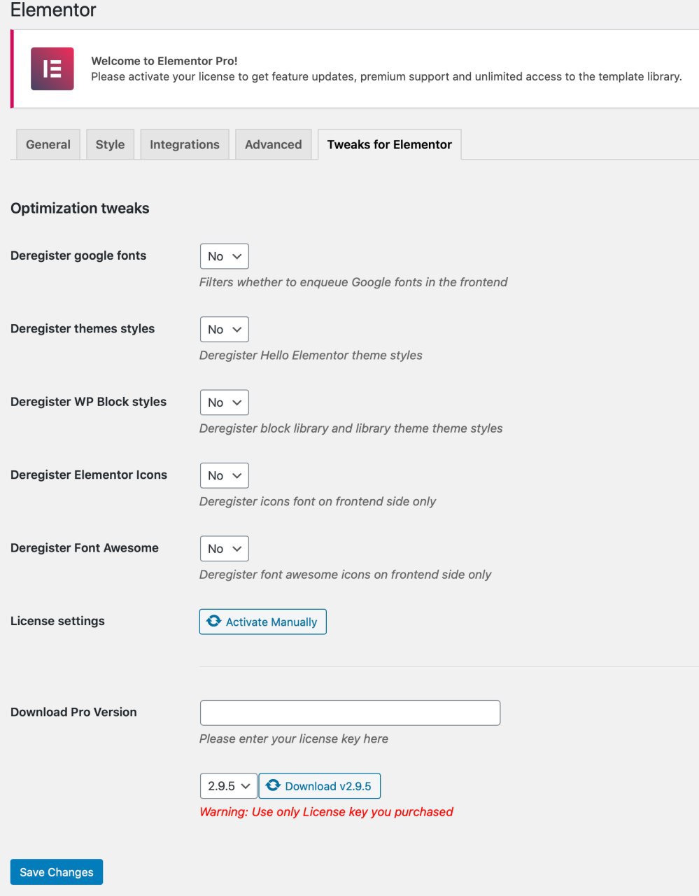Click the Optimization tweaks heading
This screenshot has width=699, height=896.
[80, 208]
